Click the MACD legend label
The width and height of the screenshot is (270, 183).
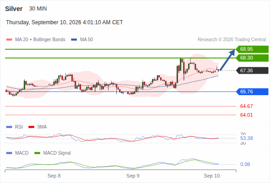pyautogui.click(x=22, y=153)
